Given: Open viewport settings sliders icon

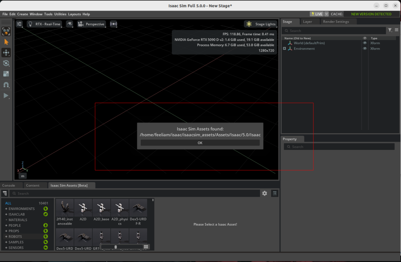Looking at the screenshot, I should pos(19,24).
